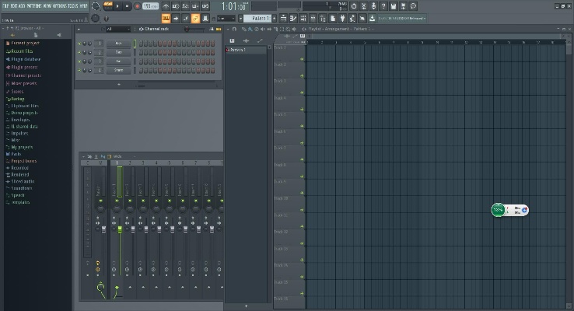Open the FILE menu

(6, 6)
